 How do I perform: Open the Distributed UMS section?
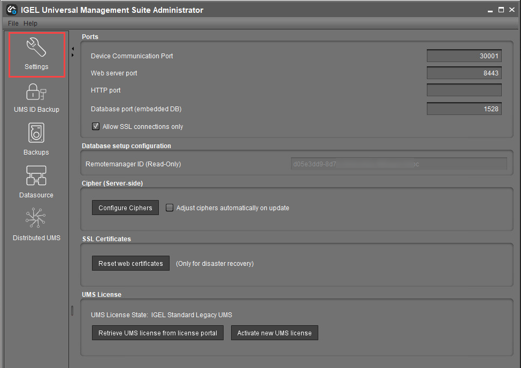pos(35,225)
